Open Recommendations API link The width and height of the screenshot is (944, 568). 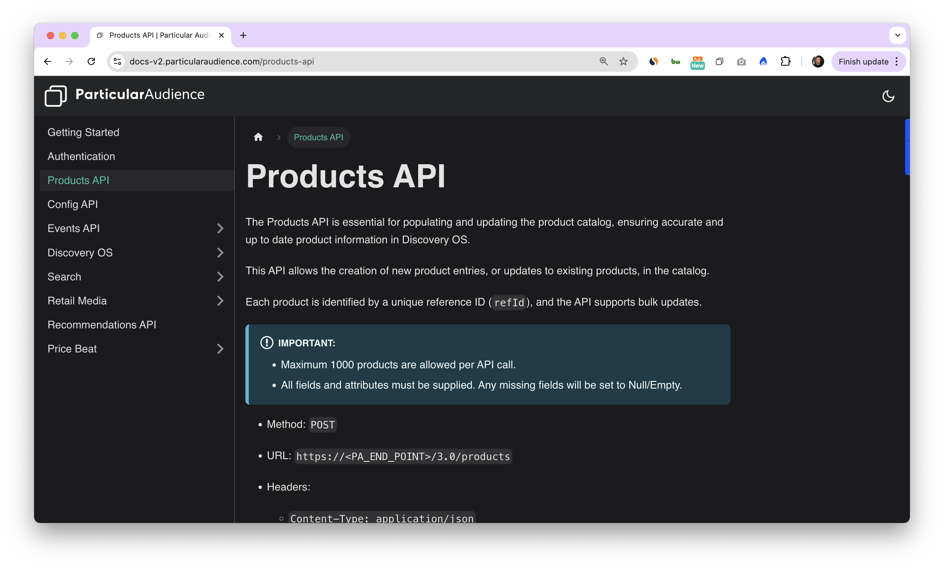102,324
